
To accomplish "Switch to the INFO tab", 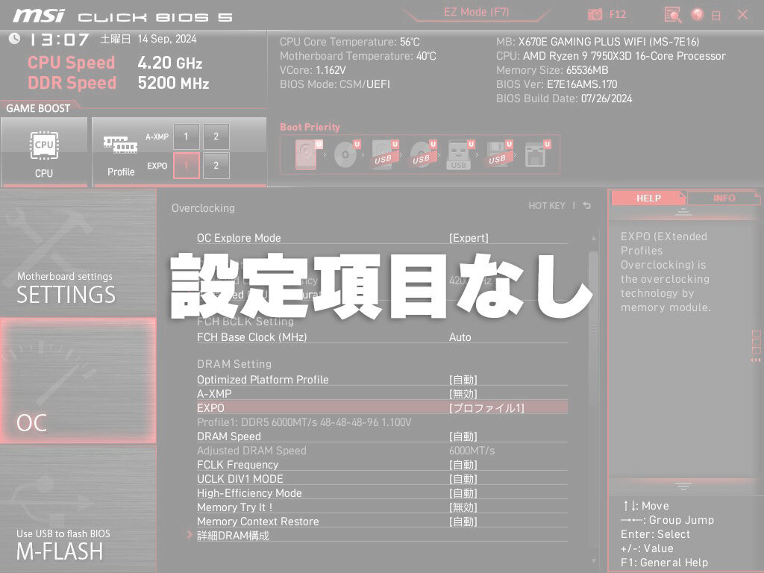I will pyautogui.click(x=724, y=198).
